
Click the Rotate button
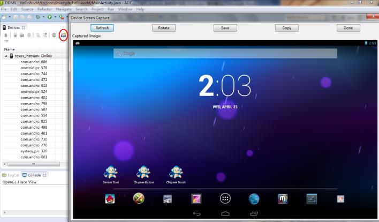[164, 28]
